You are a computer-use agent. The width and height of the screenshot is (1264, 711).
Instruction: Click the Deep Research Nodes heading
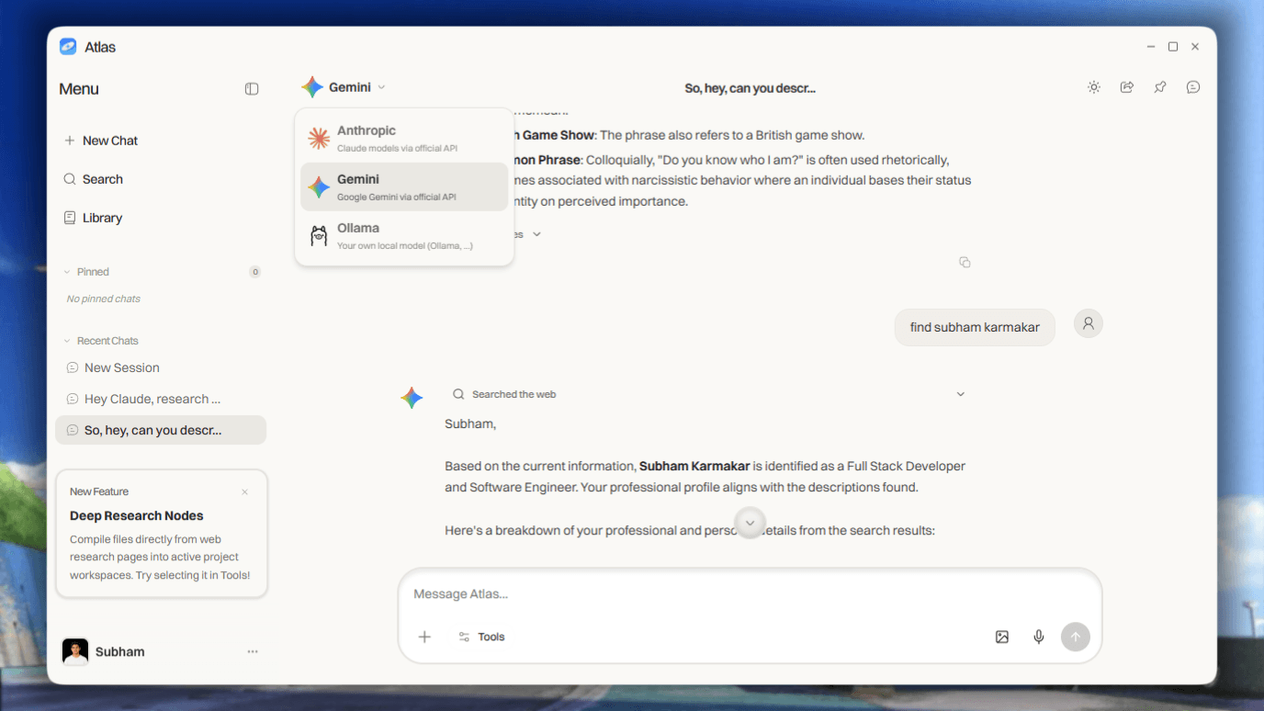(x=137, y=516)
